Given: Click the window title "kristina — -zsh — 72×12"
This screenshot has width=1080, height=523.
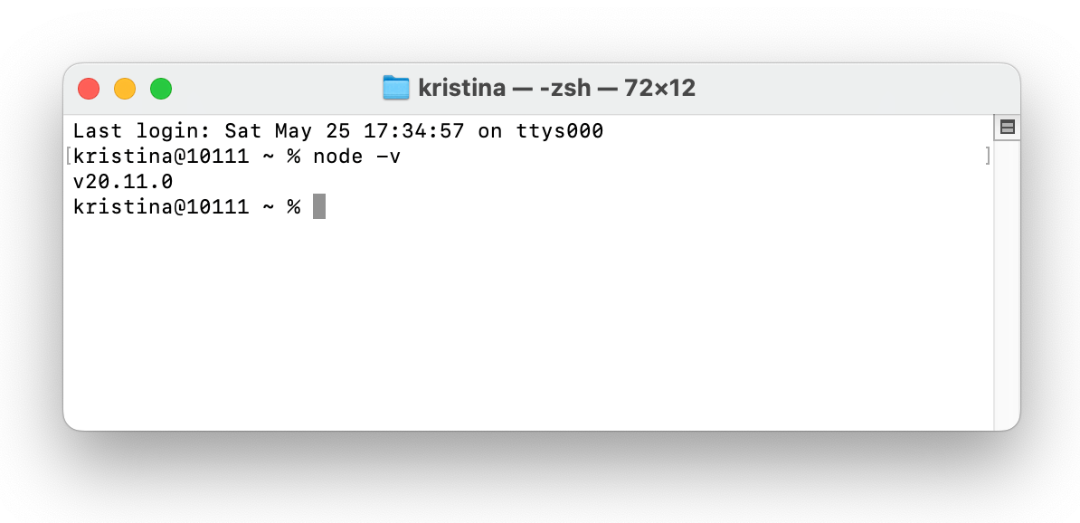Looking at the screenshot, I should (x=556, y=88).
